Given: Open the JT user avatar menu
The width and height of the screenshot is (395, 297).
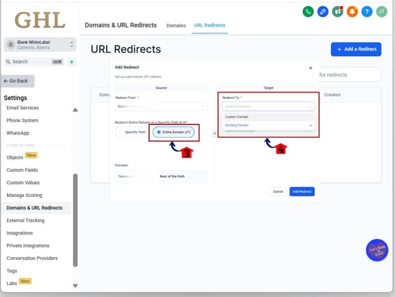Looking at the screenshot, I should coord(381,12).
